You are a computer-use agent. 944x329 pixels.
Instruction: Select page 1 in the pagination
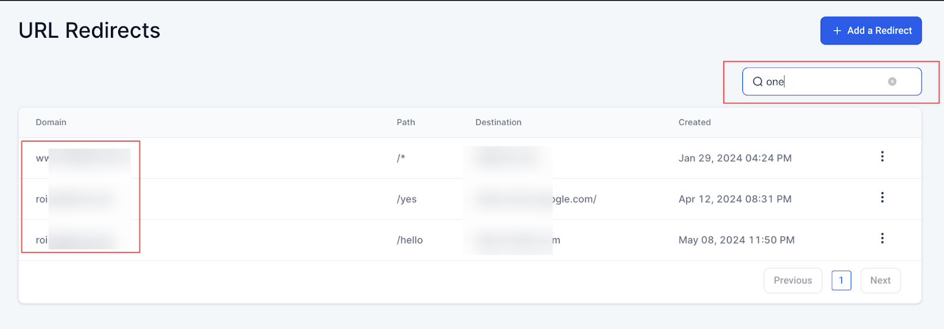click(841, 281)
